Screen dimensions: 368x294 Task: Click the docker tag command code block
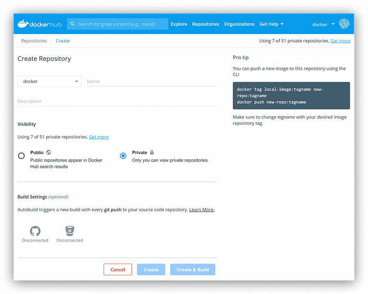[291, 95]
